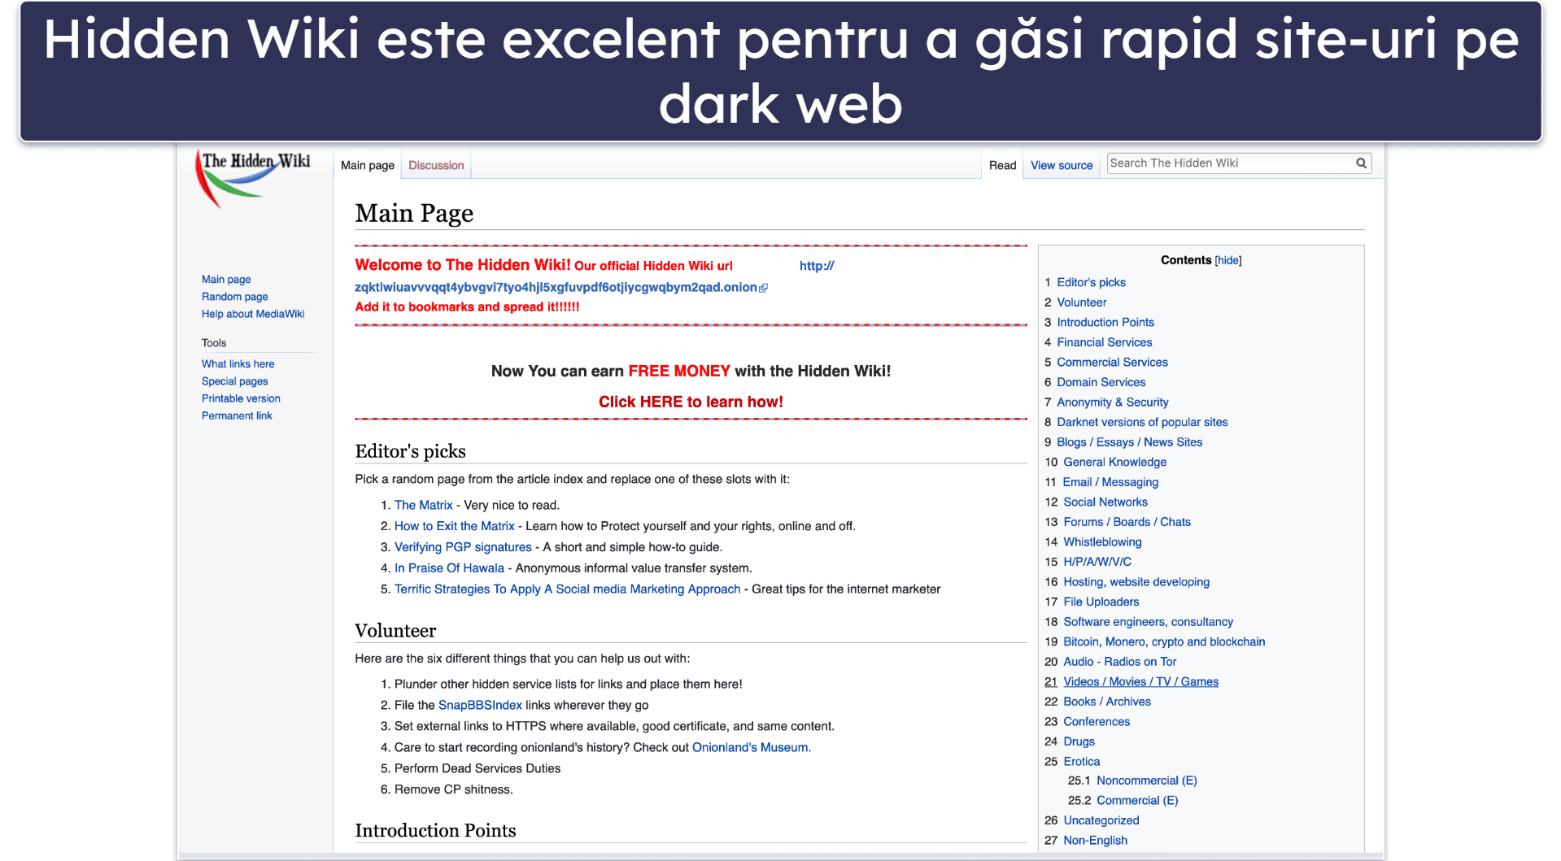Open Onionland's Museum link
The height and width of the screenshot is (861, 1561).
pos(750,747)
